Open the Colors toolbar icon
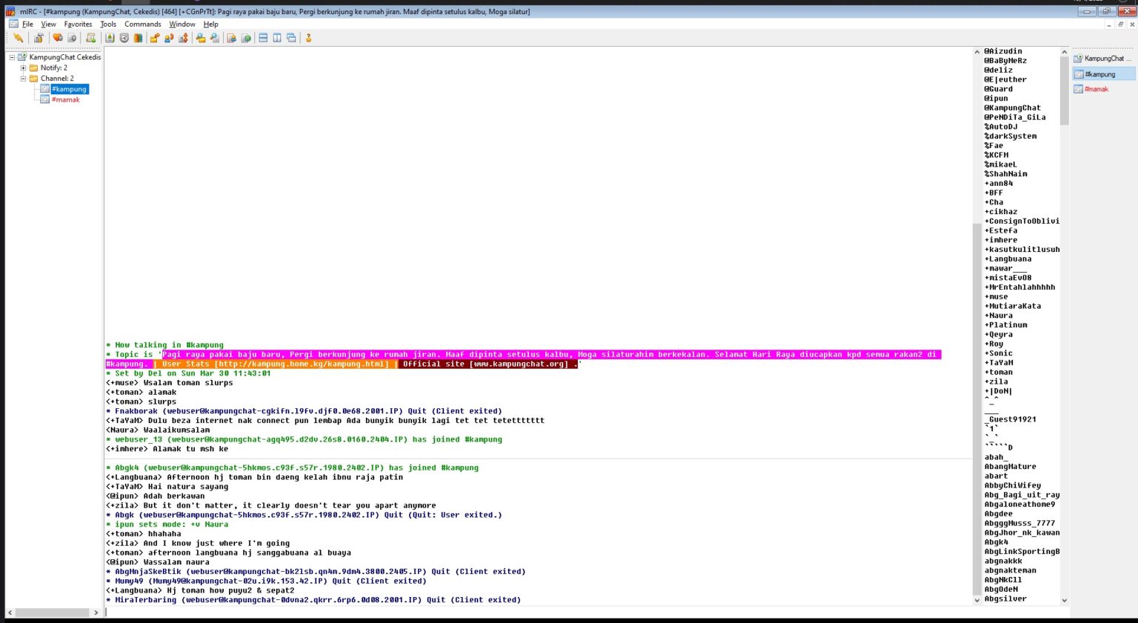Viewport: 1138px width, 623px height. [x=138, y=38]
